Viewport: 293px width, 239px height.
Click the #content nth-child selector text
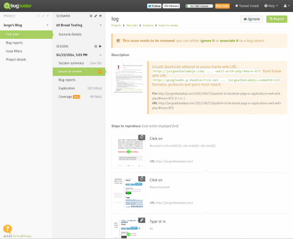(183, 146)
